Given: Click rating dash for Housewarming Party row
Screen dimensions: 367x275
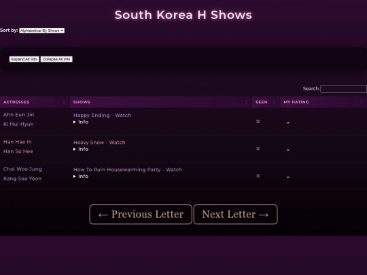Looking at the screenshot, I should tap(288, 177).
